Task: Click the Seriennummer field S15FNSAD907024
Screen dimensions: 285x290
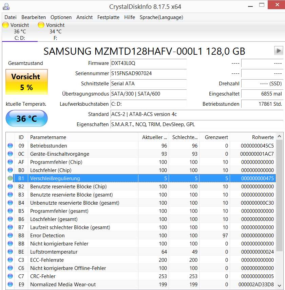Action: click(149, 73)
